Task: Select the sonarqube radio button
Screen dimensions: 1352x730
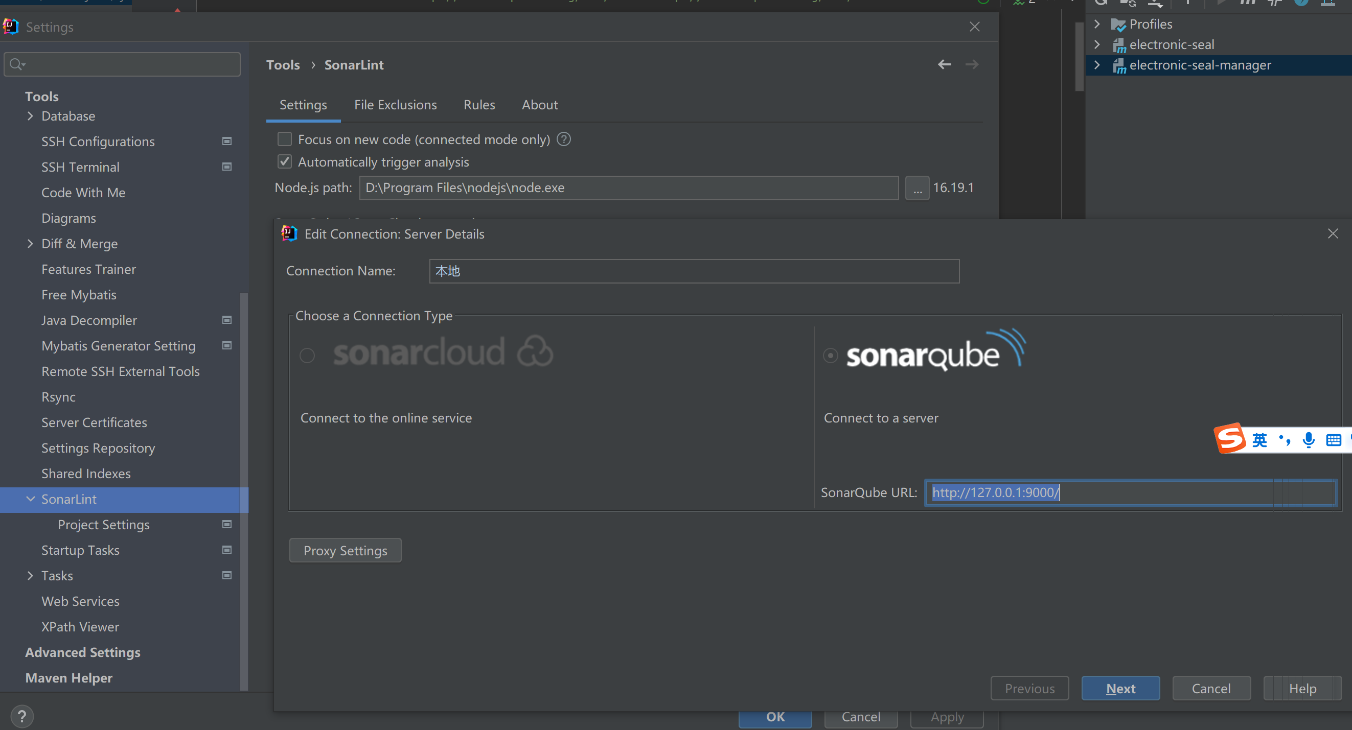Action: point(830,356)
